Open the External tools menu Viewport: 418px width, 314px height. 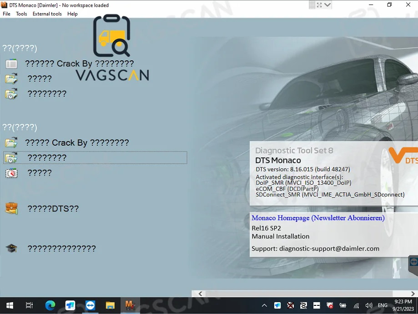pyautogui.click(x=47, y=14)
